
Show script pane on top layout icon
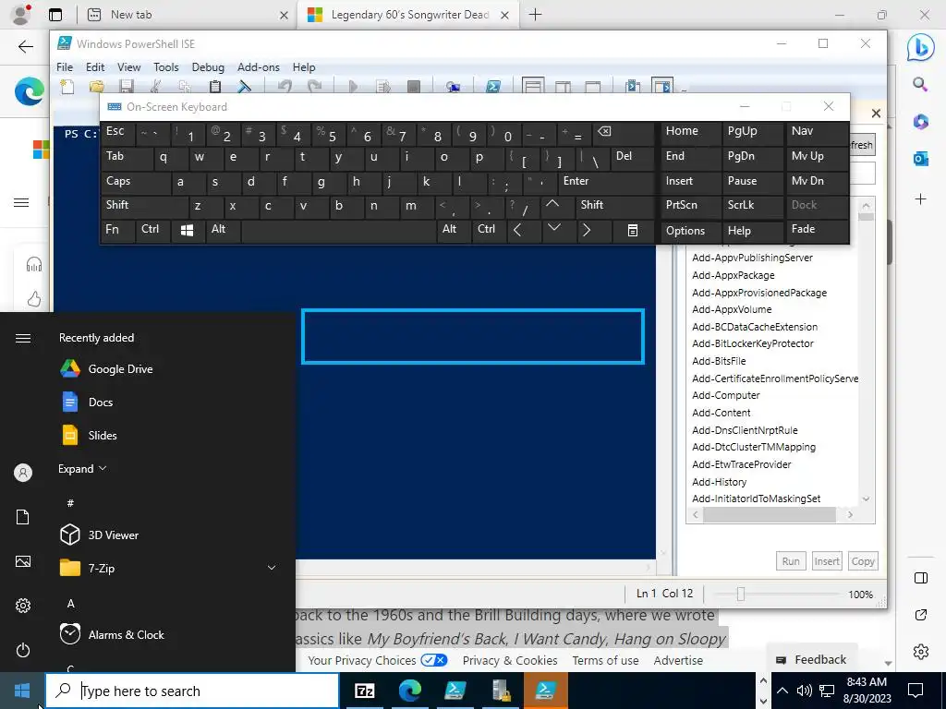point(533,87)
